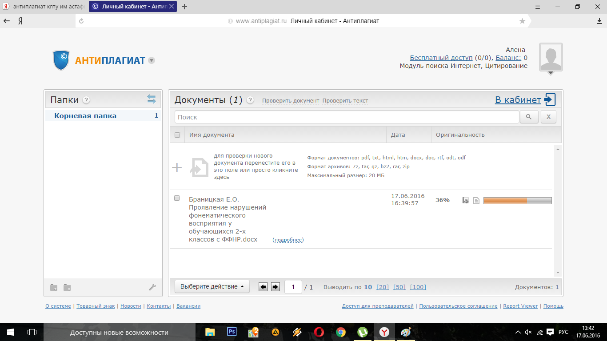607x341 pixels.
Task: Toggle the select-all documents checkbox
Action: click(x=177, y=135)
